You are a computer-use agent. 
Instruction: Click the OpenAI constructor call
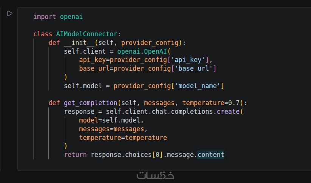pyautogui.click(x=156, y=51)
